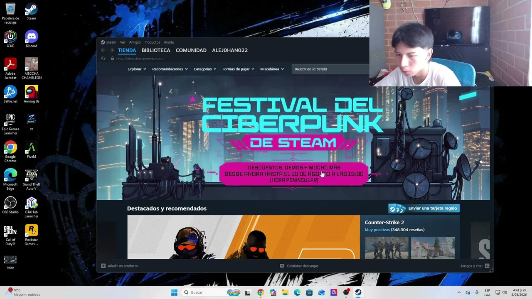The image size is (532, 299).
Task: Open the Epic Games Launcher desktop icon
Action: pos(10,124)
